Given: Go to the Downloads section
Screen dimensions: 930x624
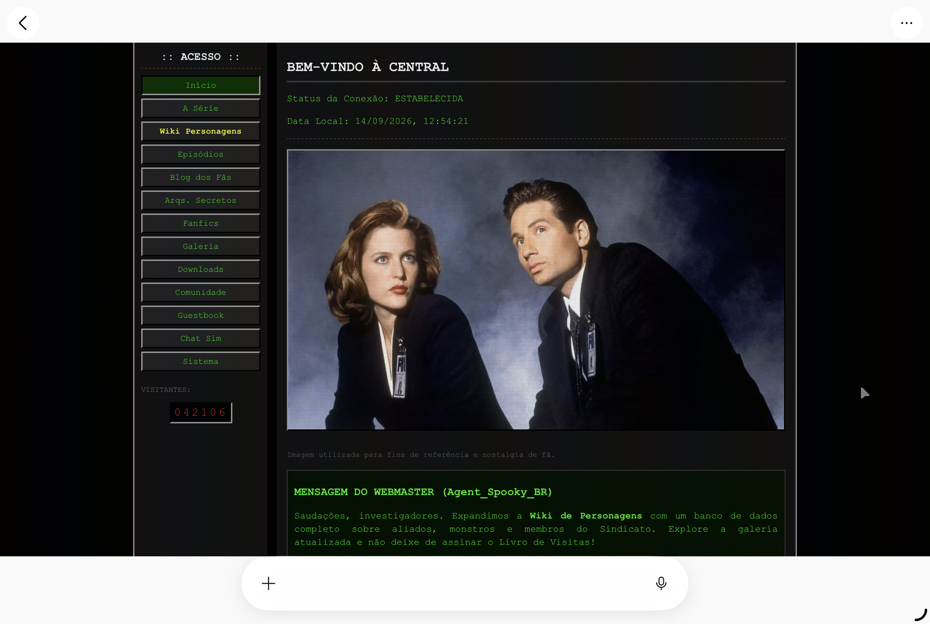Looking at the screenshot, I should [201, 269].
